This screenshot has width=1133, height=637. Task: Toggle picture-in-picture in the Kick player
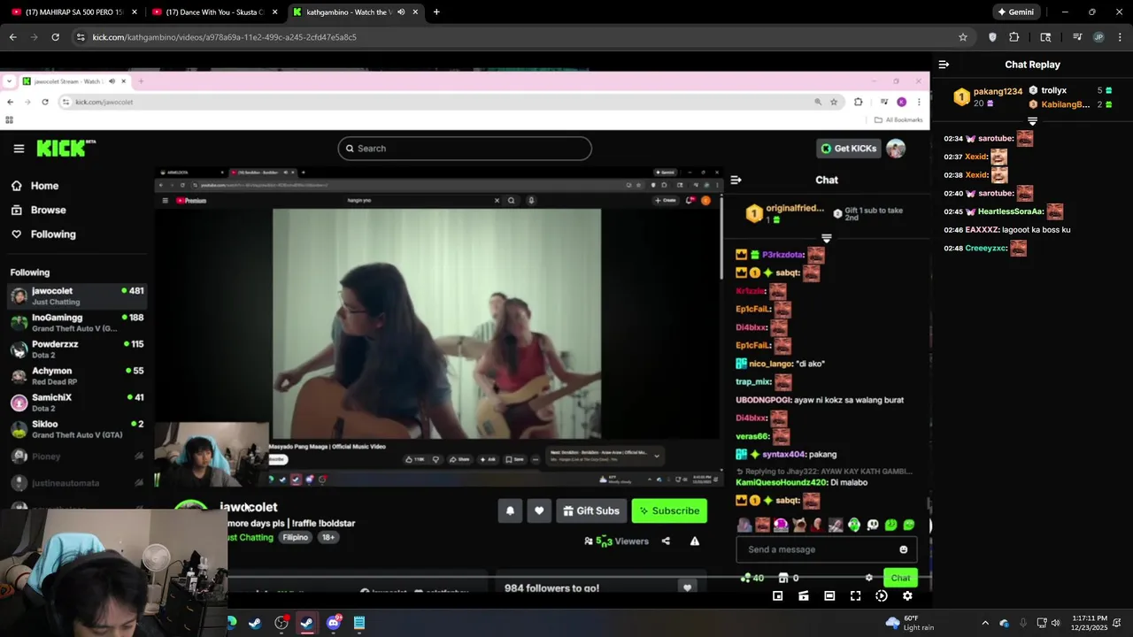[x=777, y=596]
